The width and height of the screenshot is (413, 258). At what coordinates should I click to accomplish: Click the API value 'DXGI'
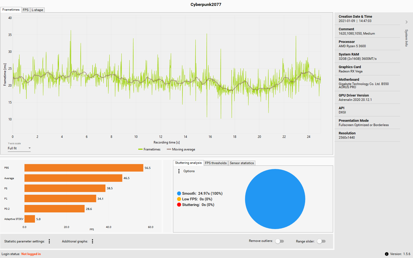tap(342, 112)
